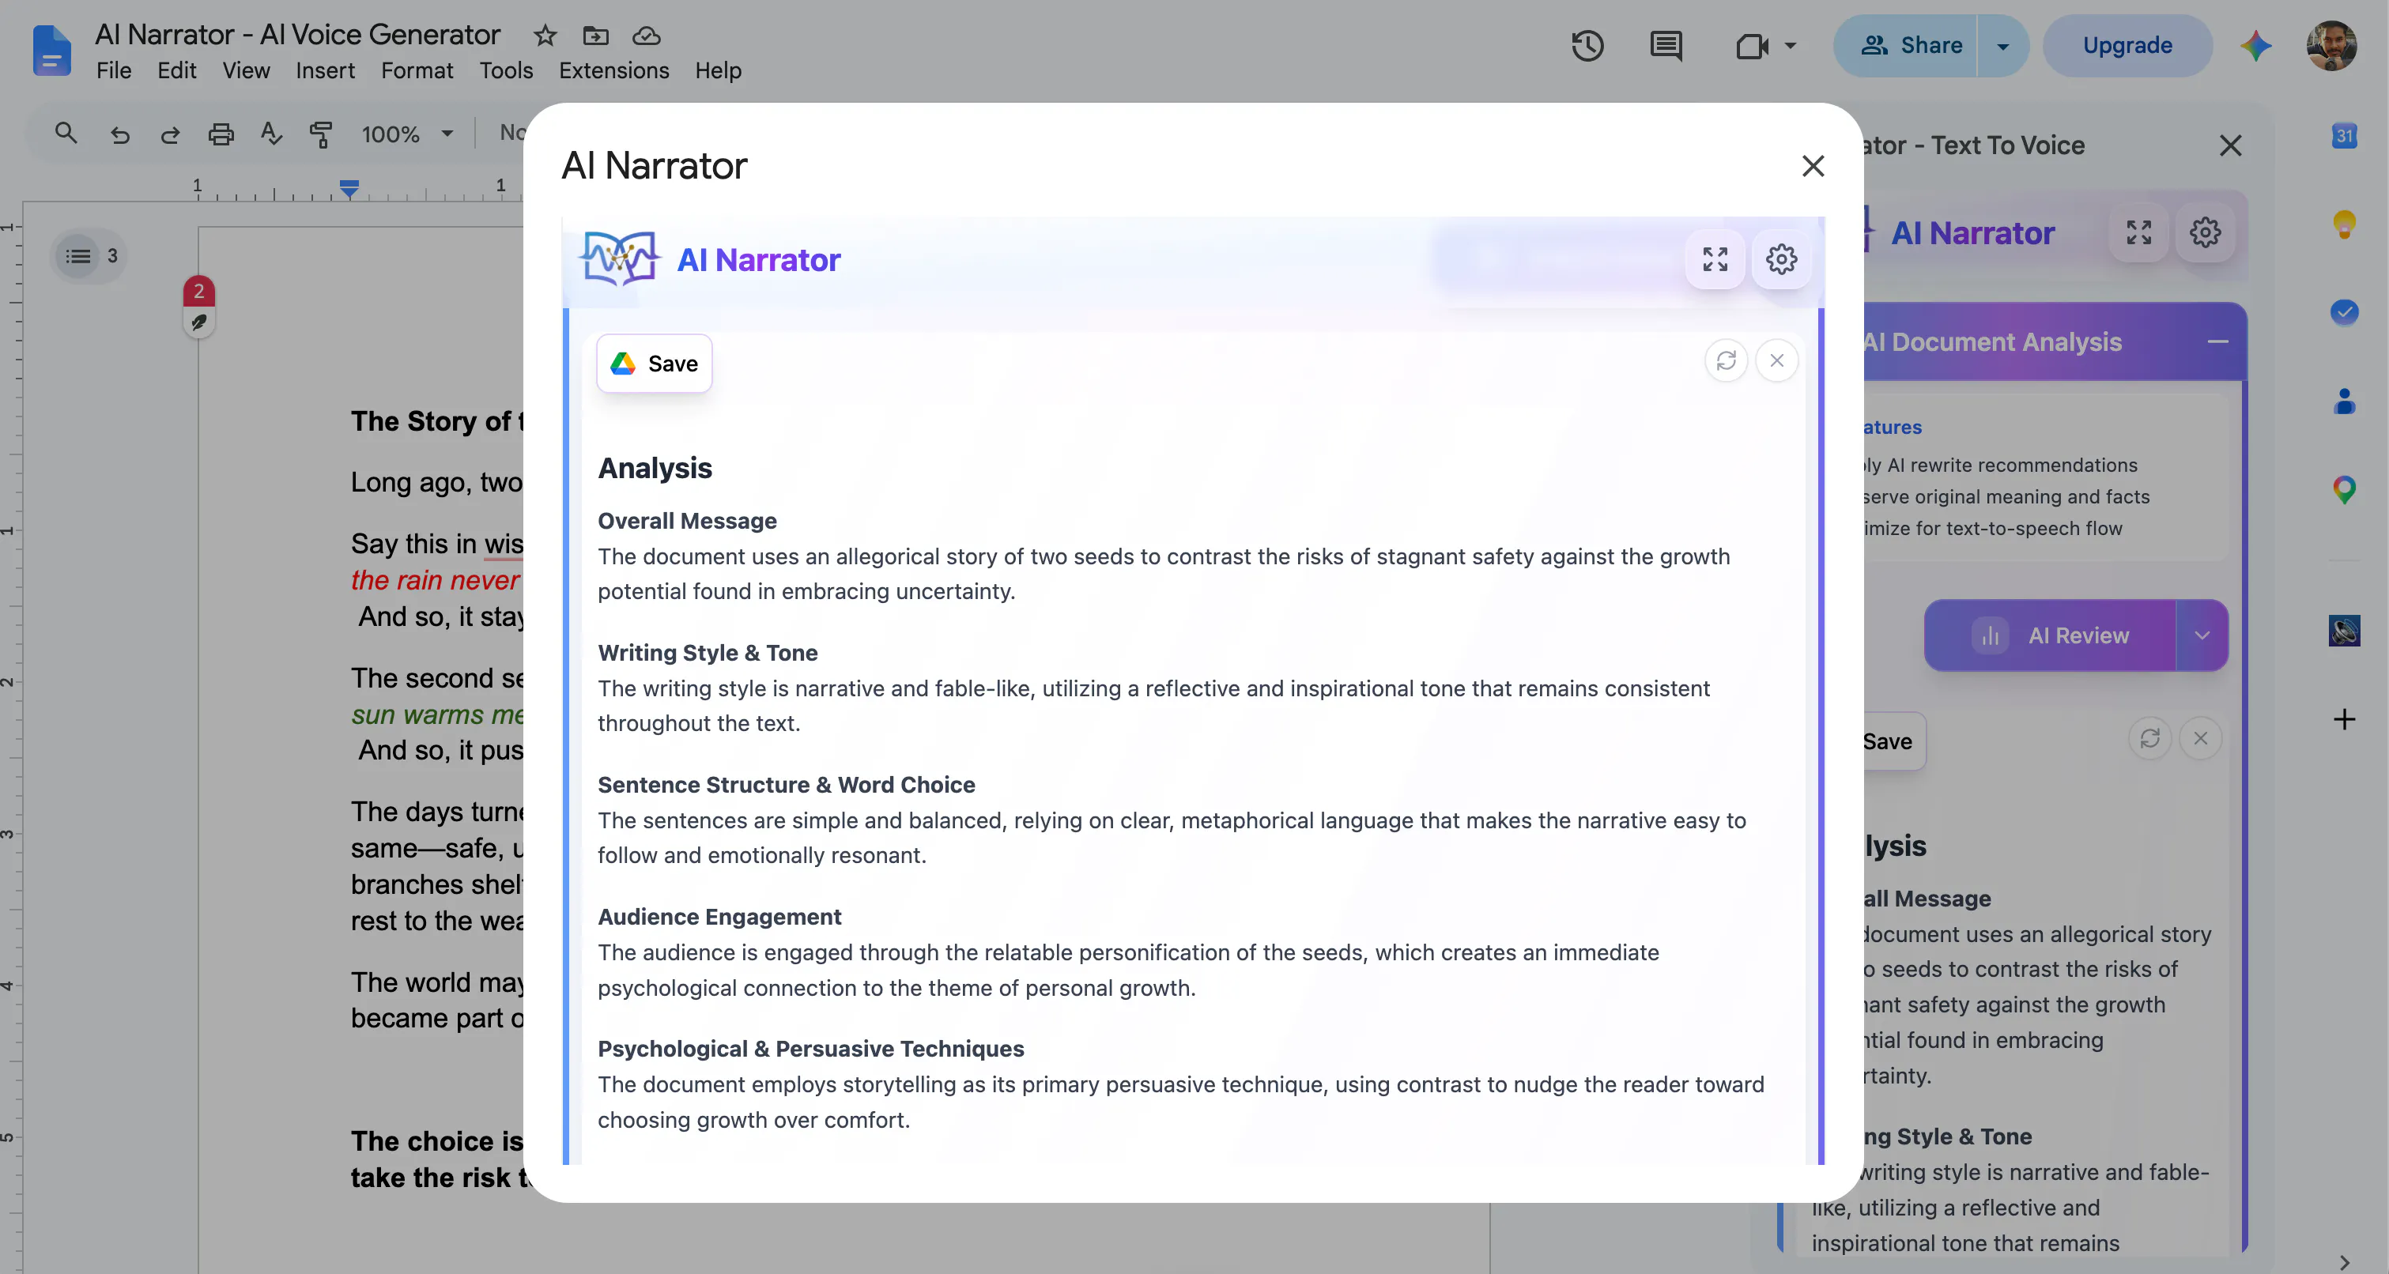Image resolution: width=2389 pixels, height=1274 pixels.
Task: Undo the last edit
Action: [119, 134]
